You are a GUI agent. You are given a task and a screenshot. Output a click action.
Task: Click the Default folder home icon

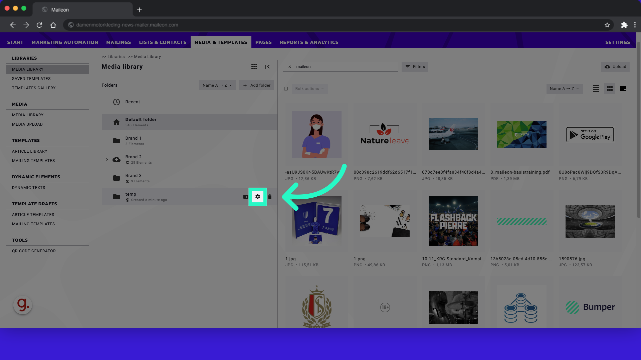[x=116, y=122]
